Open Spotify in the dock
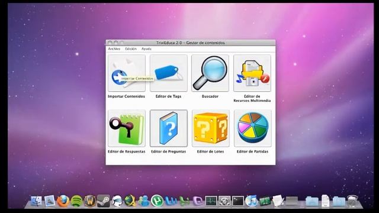This screenshot has width=379, height=213. click(x=76, y=201)
